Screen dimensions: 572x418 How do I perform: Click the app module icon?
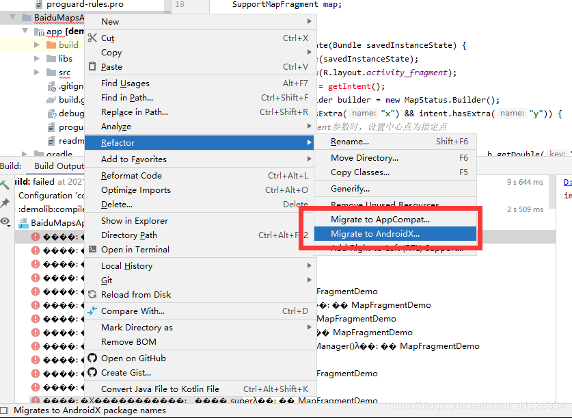point(39,31)
